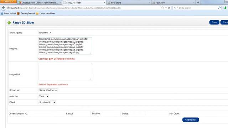Click the Images resize handle corner
The width and height of the screenshot is (228, 128).
[x=90, y=53]
